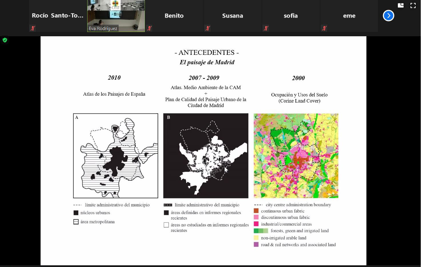Click muted microphone icon on Rocío's tile
The image size is (421, 267).
coord(33,28)
